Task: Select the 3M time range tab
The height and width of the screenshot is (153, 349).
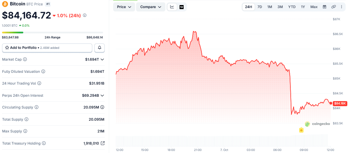Action: pyautogui.click(x=280, y=7)
